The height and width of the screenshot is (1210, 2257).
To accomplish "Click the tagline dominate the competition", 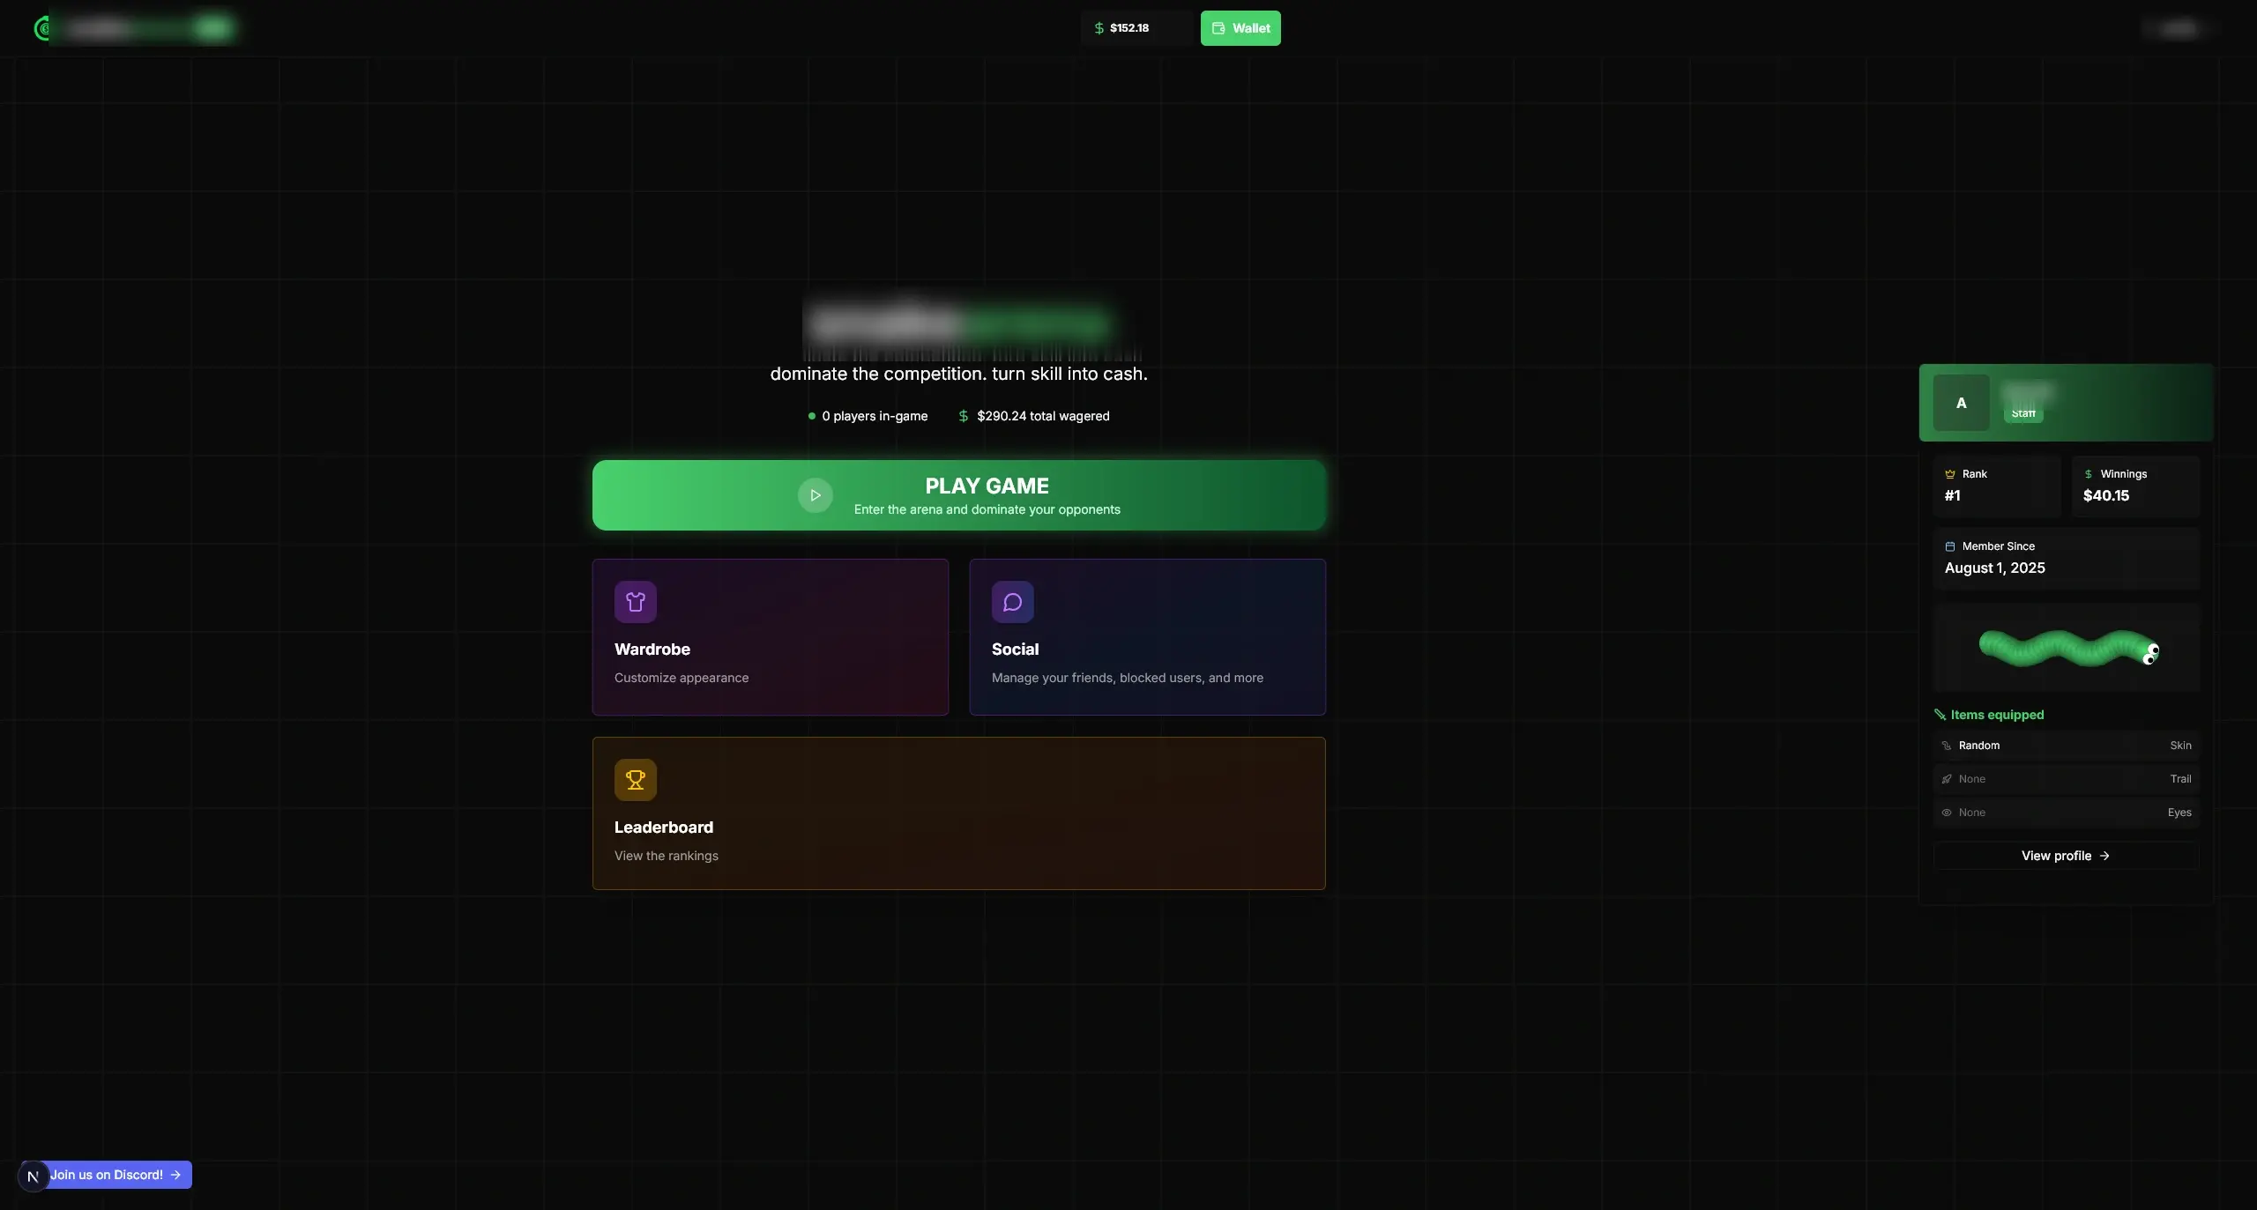I will 959,374.
